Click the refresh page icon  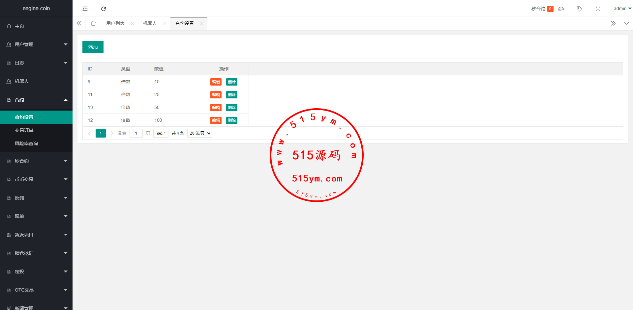[x=104, y=9]
